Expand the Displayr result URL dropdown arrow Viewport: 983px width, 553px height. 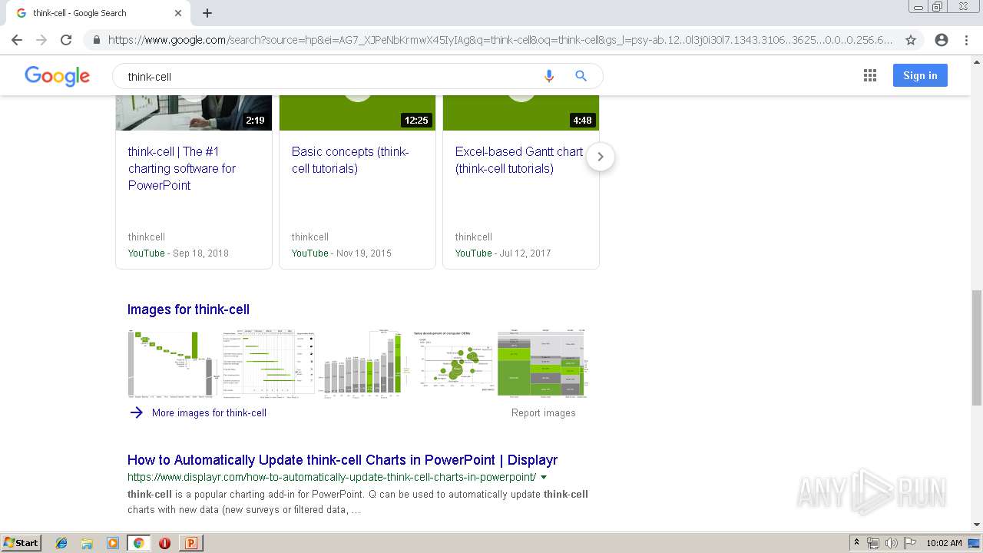[544, 478]
